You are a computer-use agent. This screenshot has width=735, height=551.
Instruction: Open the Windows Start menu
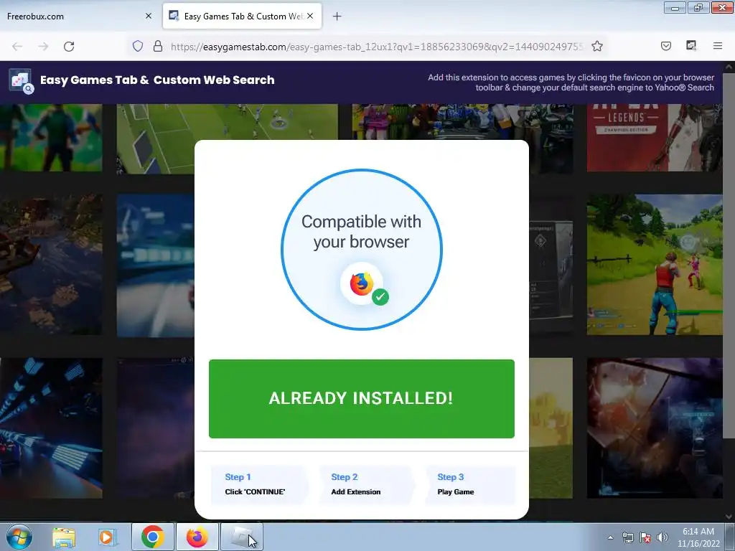pos(19,537)
